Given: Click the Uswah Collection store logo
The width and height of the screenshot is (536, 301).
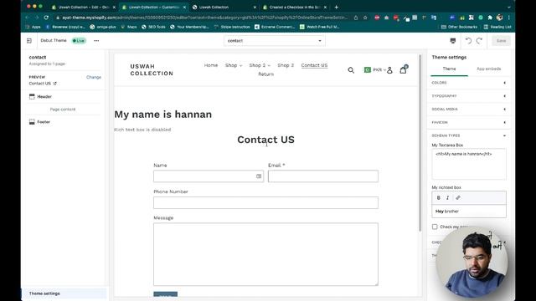Looking at the screenshot, I should coord(152,69).
